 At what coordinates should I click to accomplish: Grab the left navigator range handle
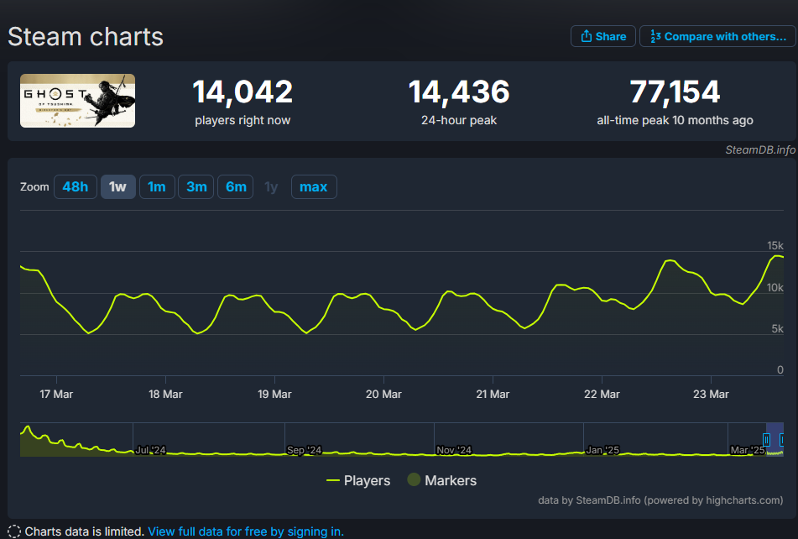[x=766, y=440]
